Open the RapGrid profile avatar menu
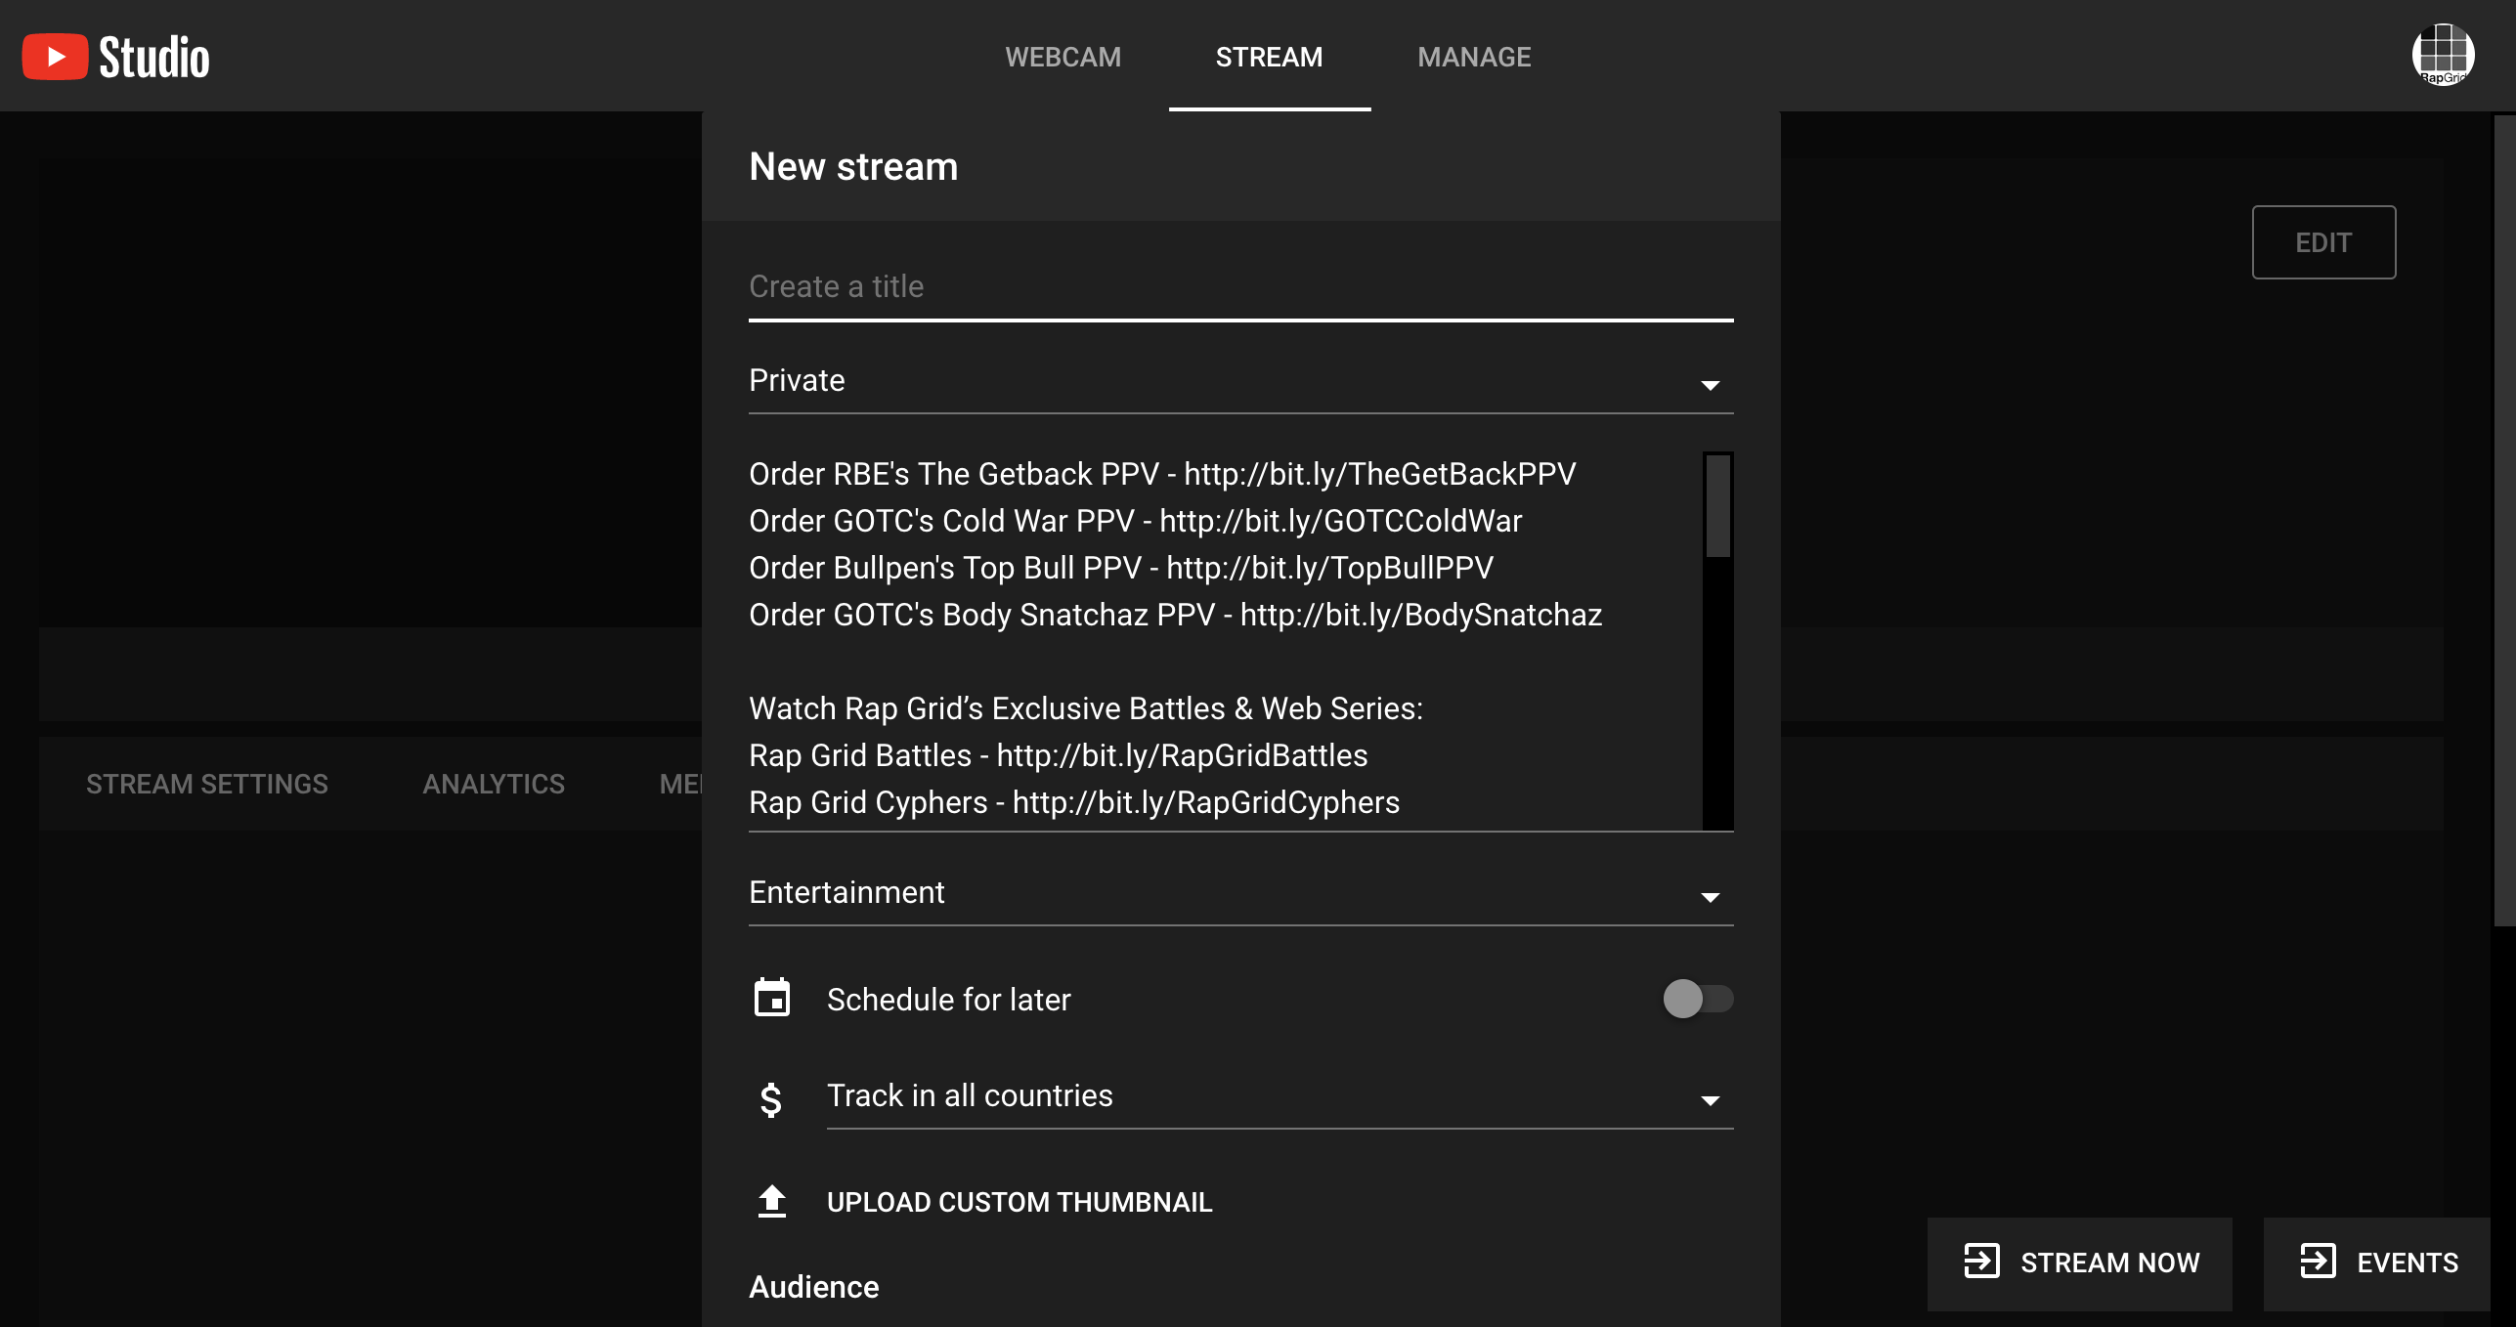2516x1327 pixels. [x=2444, y=56]
